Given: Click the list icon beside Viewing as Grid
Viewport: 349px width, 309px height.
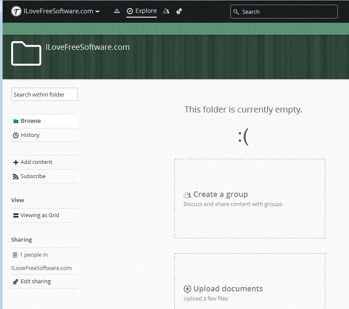Looking at the screenshot, I should click(x=16, y=215).
